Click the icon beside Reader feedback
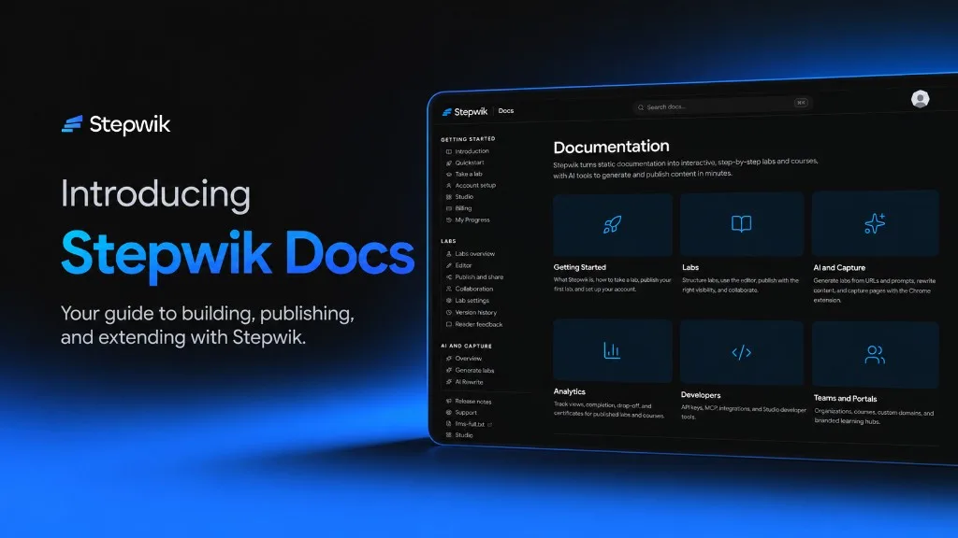The image size is (958, 538). [448, 324]
